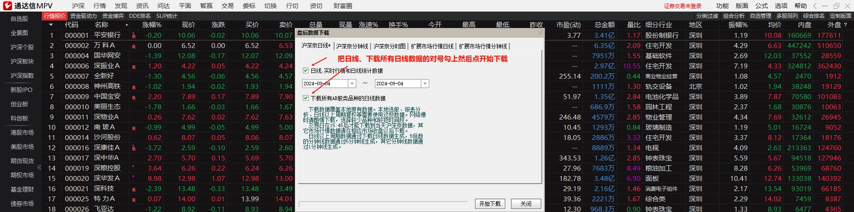Click the dot icon next to 名称 header

(127, 25)
